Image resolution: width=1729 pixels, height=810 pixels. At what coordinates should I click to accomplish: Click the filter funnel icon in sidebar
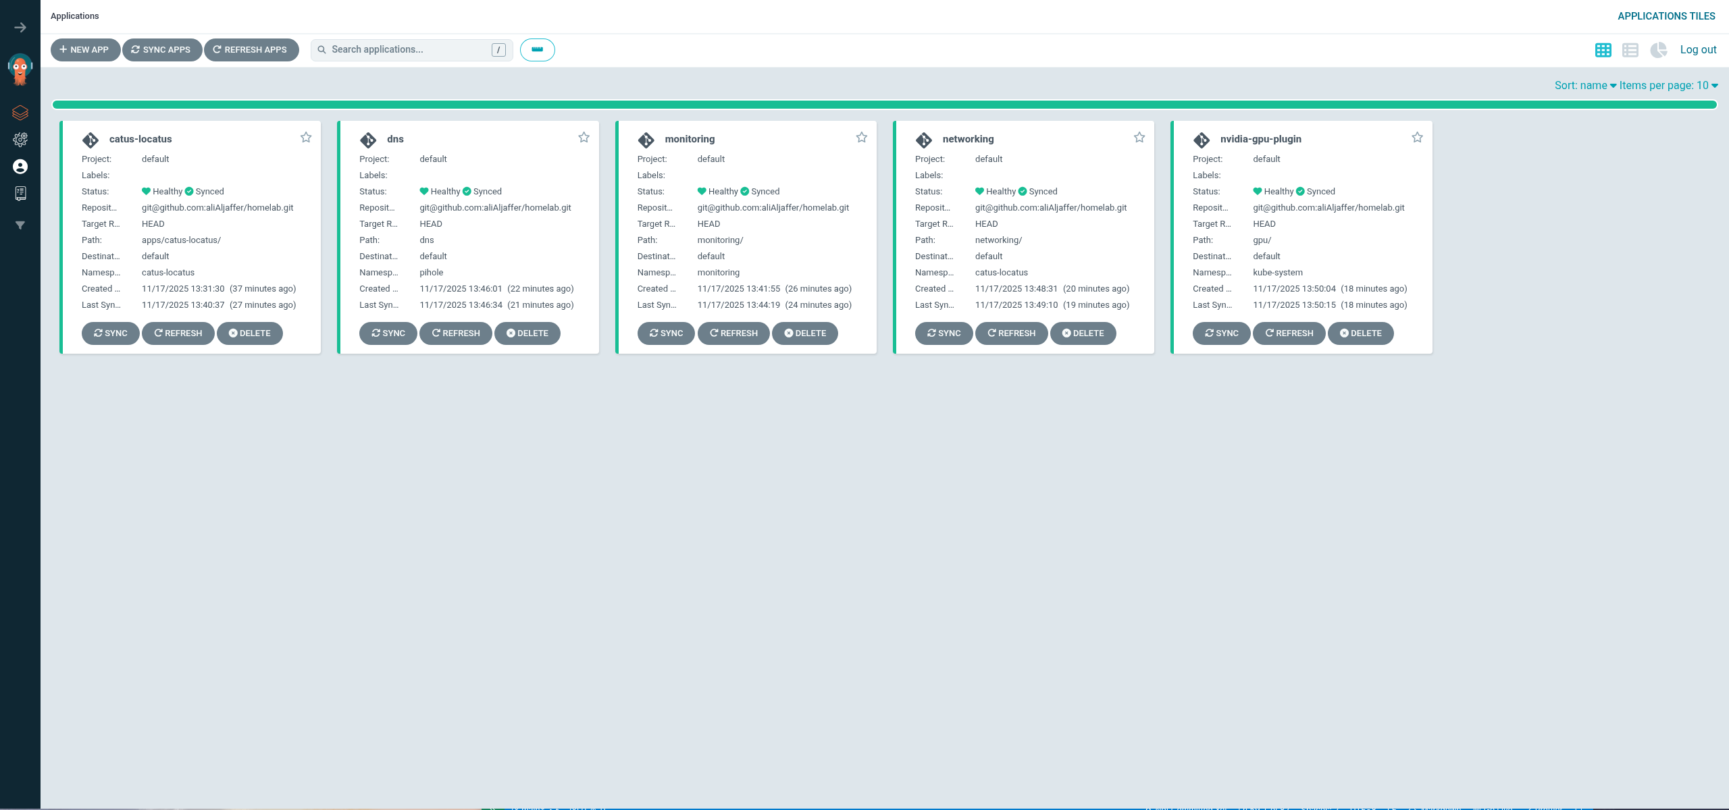click(x=20, y=225)
